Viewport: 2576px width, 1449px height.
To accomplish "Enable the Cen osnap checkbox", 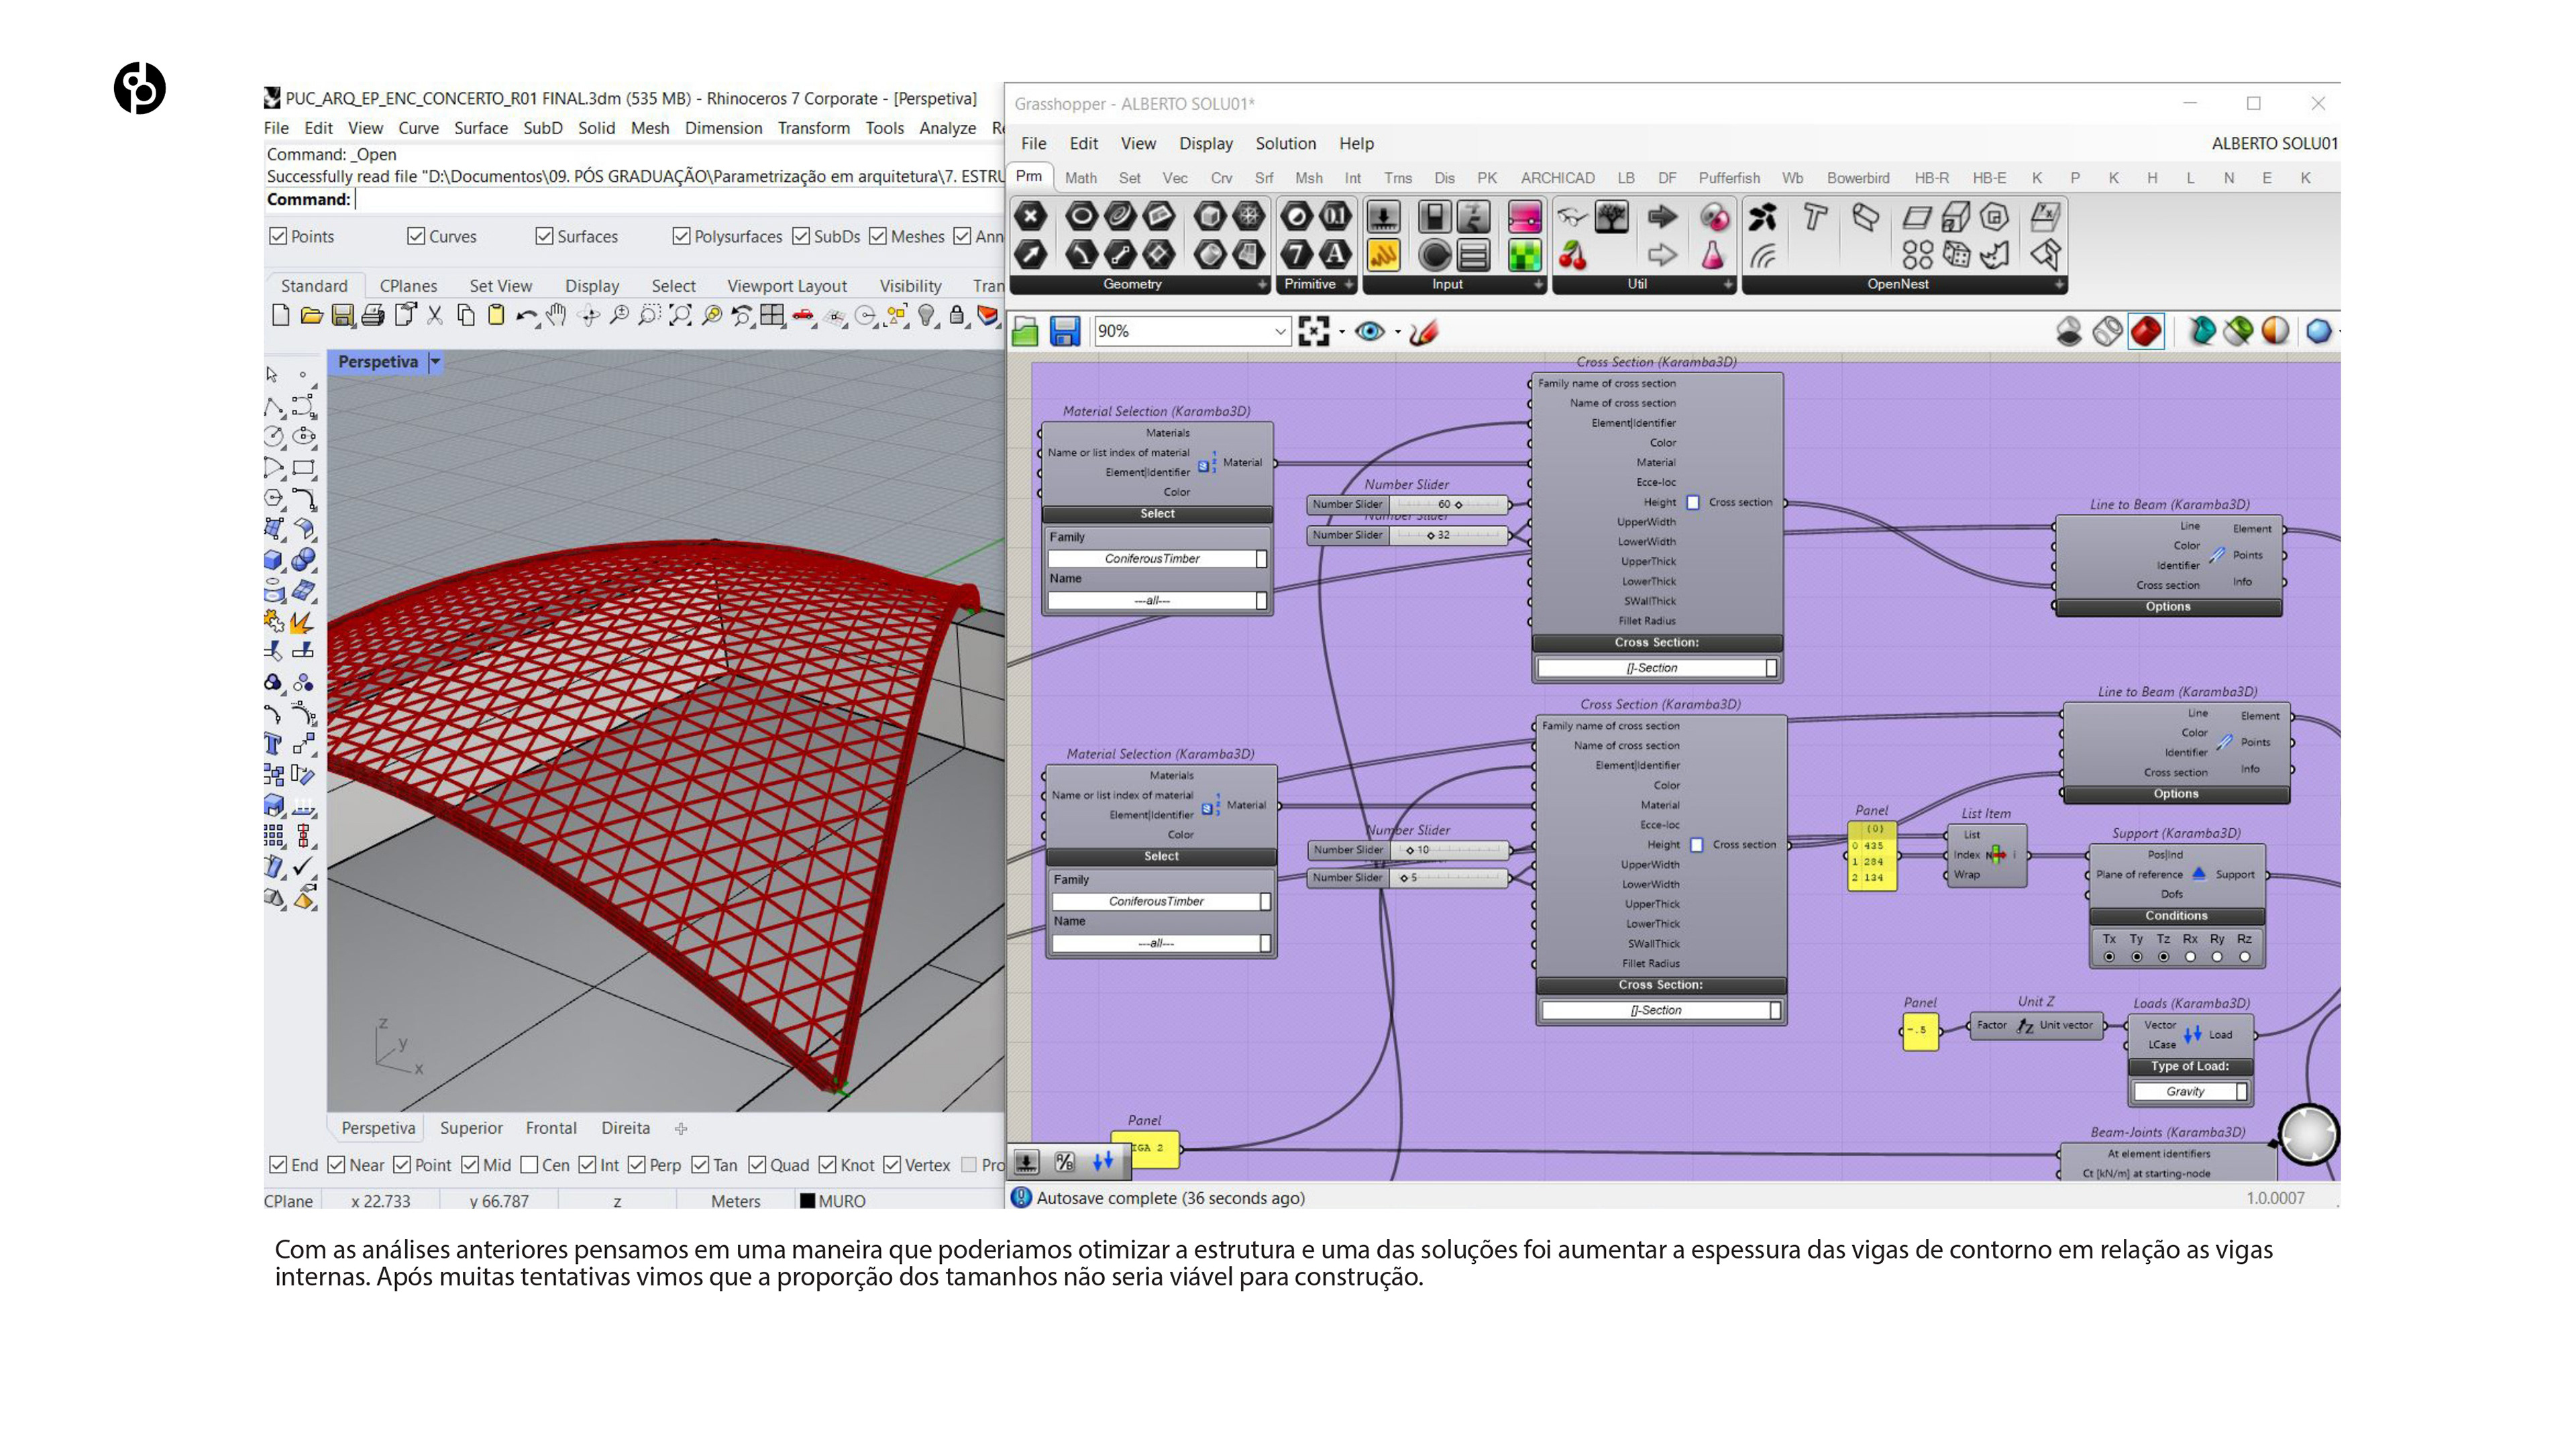I will coord(530,1165).
